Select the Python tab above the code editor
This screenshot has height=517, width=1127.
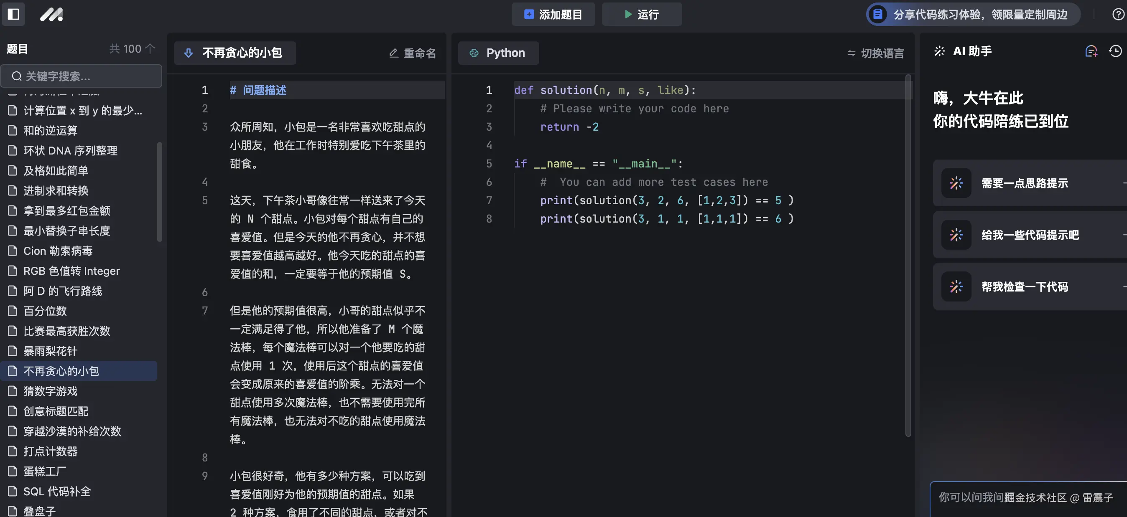[x=499, y=53]
